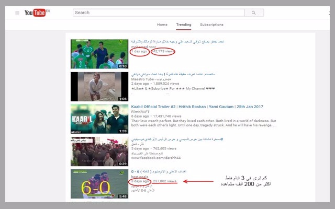Open the hamburger guide menu
335x209 pixels.
(x=17, y=13)
